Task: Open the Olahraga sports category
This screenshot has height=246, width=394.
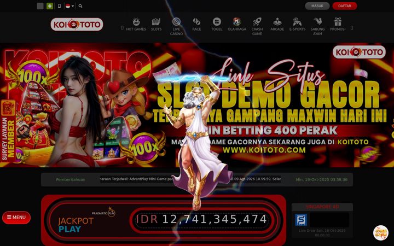Action: 237,25
